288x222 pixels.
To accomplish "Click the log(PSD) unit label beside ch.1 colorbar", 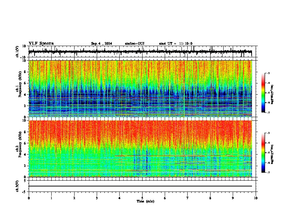I will click(272, 94).
